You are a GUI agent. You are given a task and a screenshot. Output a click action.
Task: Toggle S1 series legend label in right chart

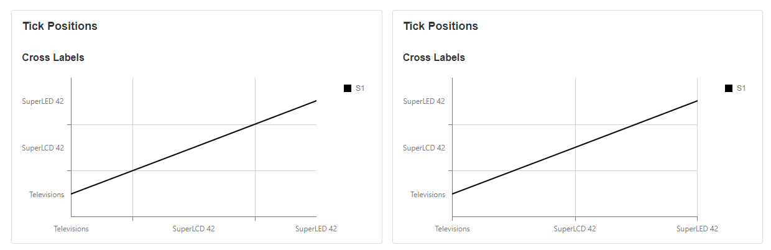pyautogui.click(x=741, y=88)
